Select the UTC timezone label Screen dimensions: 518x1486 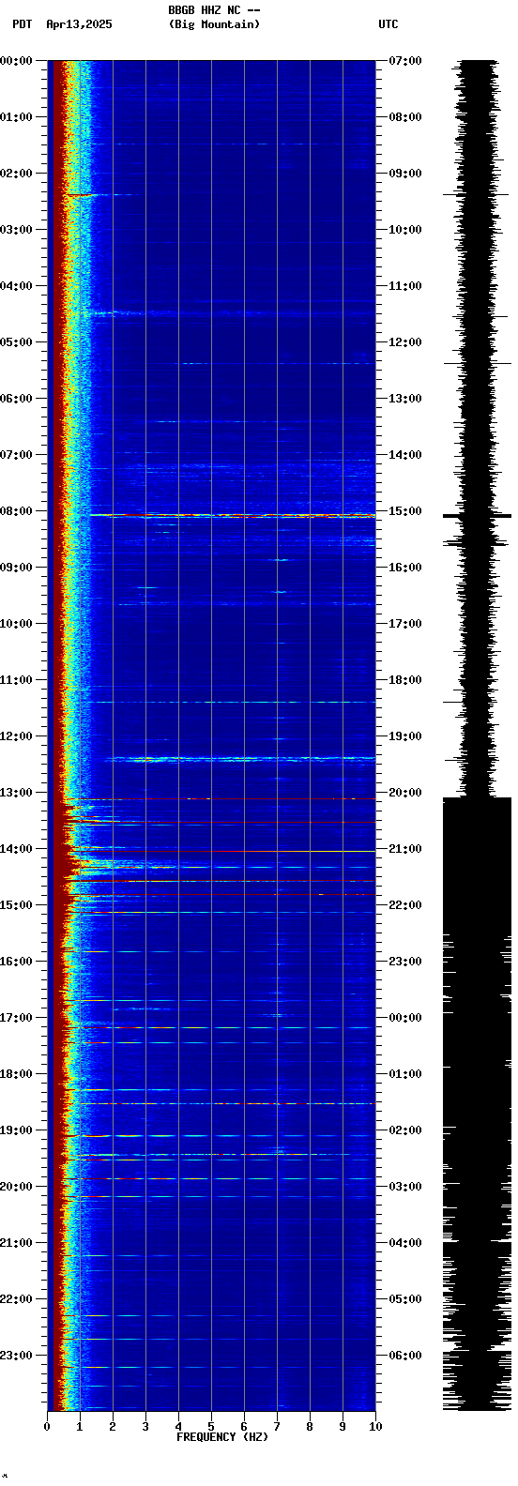(x=388, y=24)
